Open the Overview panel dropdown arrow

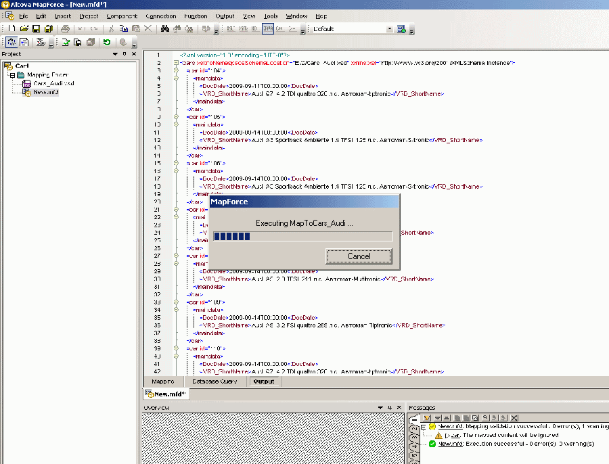point(380,408)
